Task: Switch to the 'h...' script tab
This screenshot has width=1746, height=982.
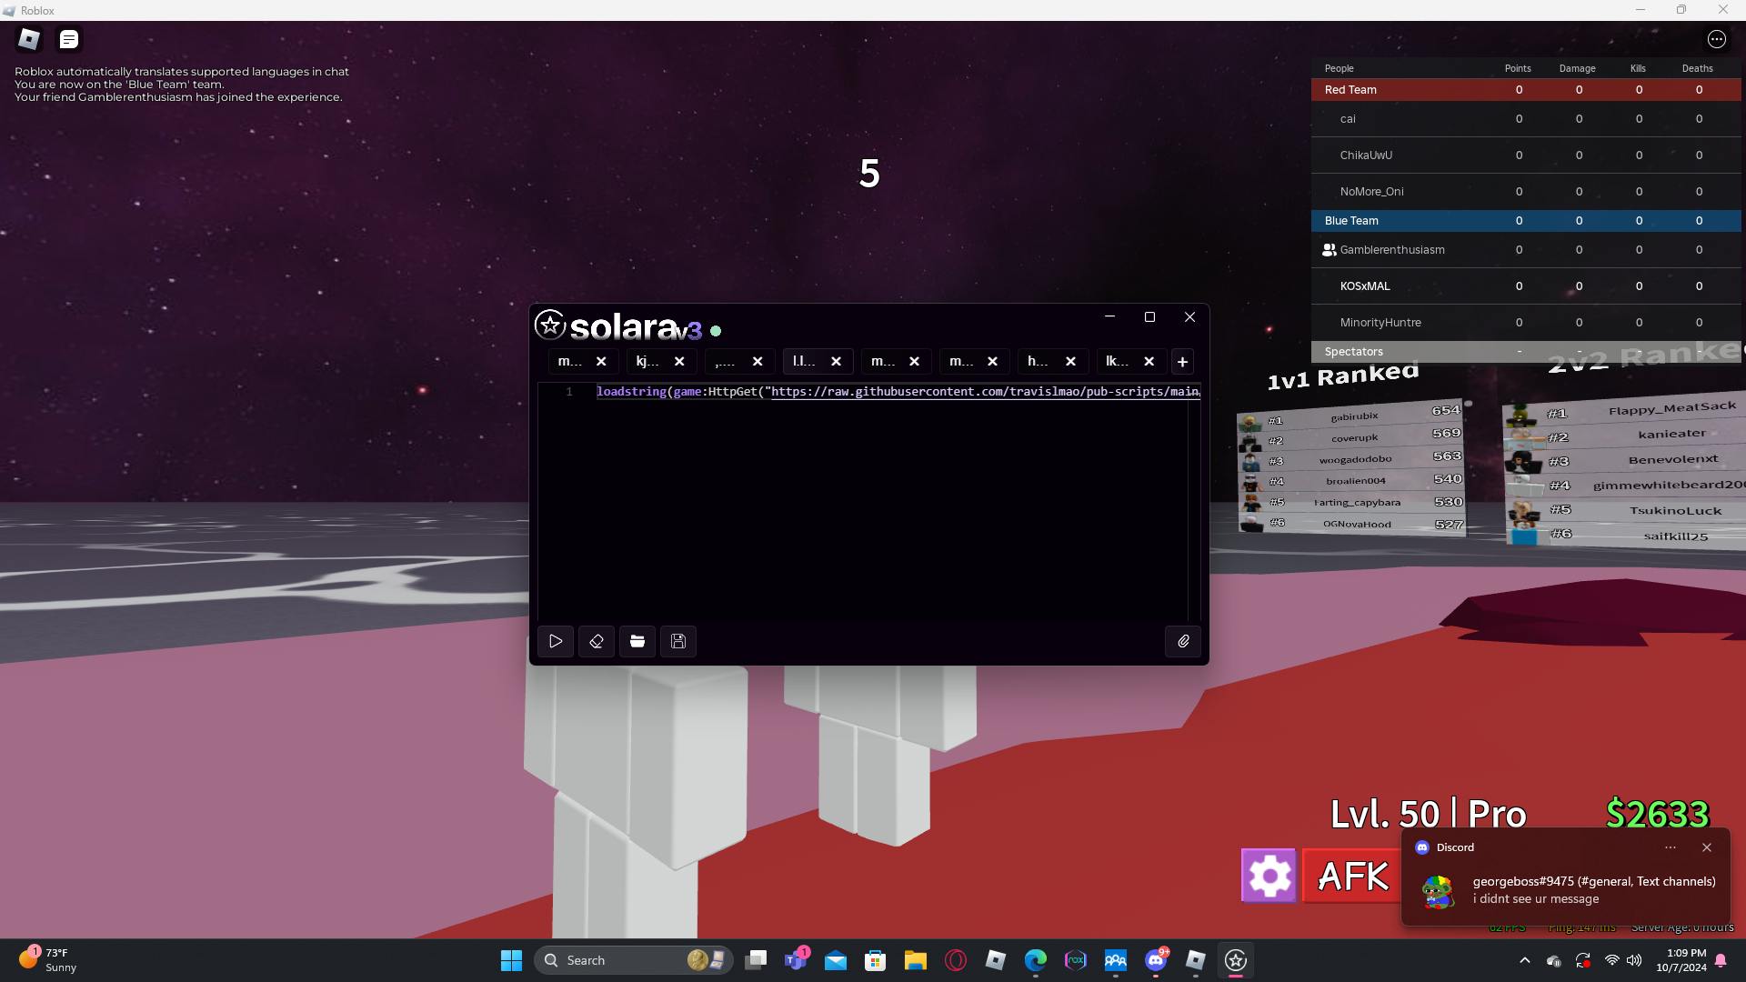Action: 1039,362
